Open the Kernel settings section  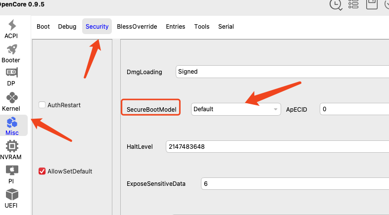pos(11,102)
